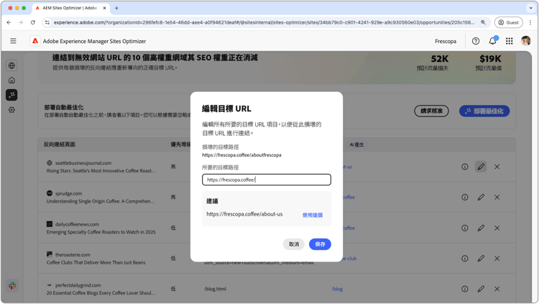Edit target URL for seattlebusinessjournal.com row
Image resolution: width=539 pixels, height=304 pixels.
click(x=481, y=167)
